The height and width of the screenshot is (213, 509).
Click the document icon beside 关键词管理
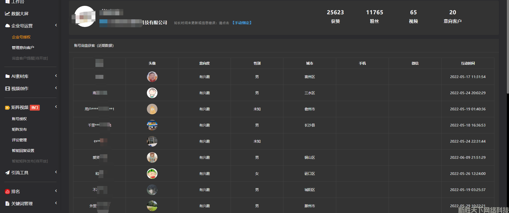coord(7,203)
